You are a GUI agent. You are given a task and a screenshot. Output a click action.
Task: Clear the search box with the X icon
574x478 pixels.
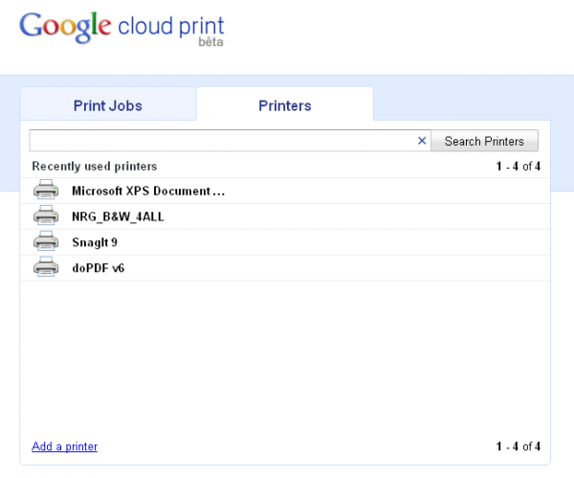pos(422,141)
